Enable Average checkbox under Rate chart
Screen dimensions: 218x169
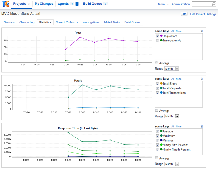pos(156,63)
